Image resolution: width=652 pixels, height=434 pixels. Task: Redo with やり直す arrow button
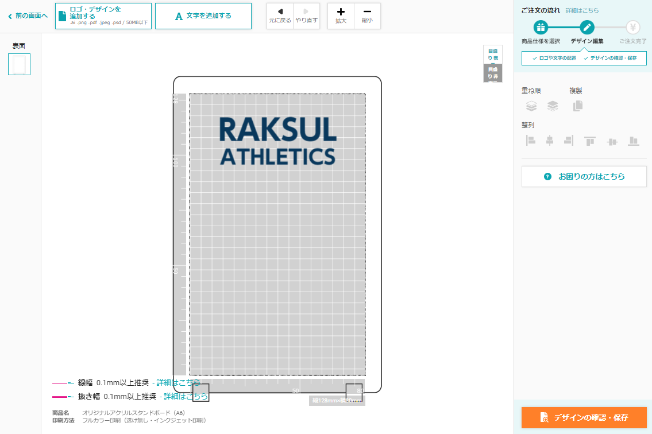click(x=306, y=16)
